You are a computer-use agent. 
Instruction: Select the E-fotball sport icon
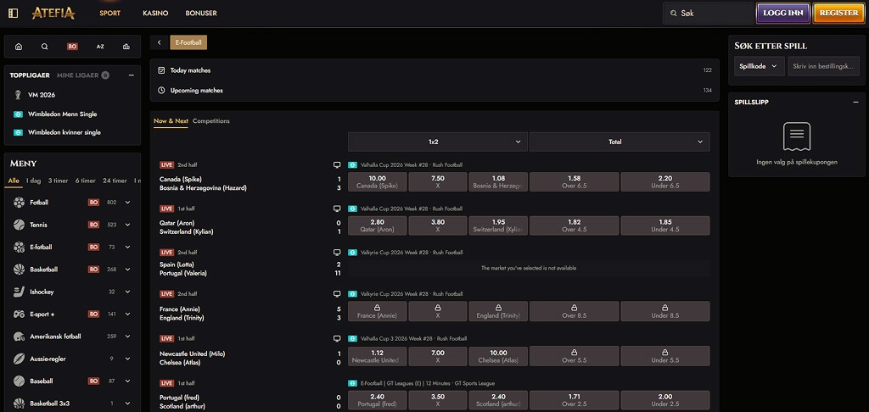pos(19,247)
